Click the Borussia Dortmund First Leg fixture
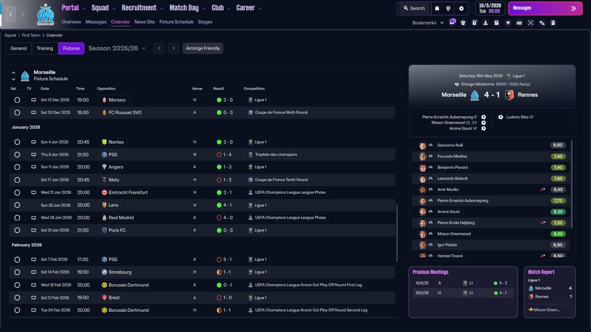This screenshot has height=332, width=591. pos(202,285)
